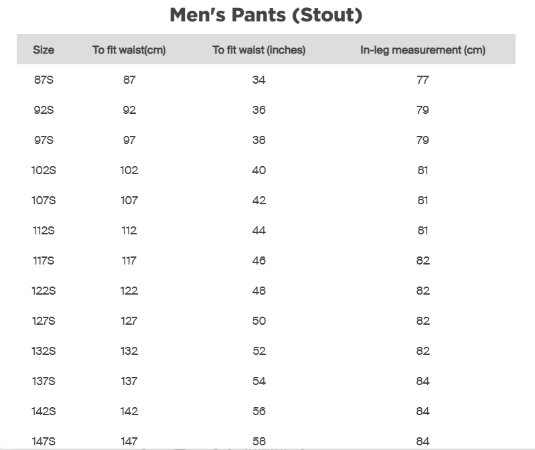This screenshot has width=535, height=450.
Task: Click waist inches value 34
Action: pyautogui.click(x=259, y=80)
